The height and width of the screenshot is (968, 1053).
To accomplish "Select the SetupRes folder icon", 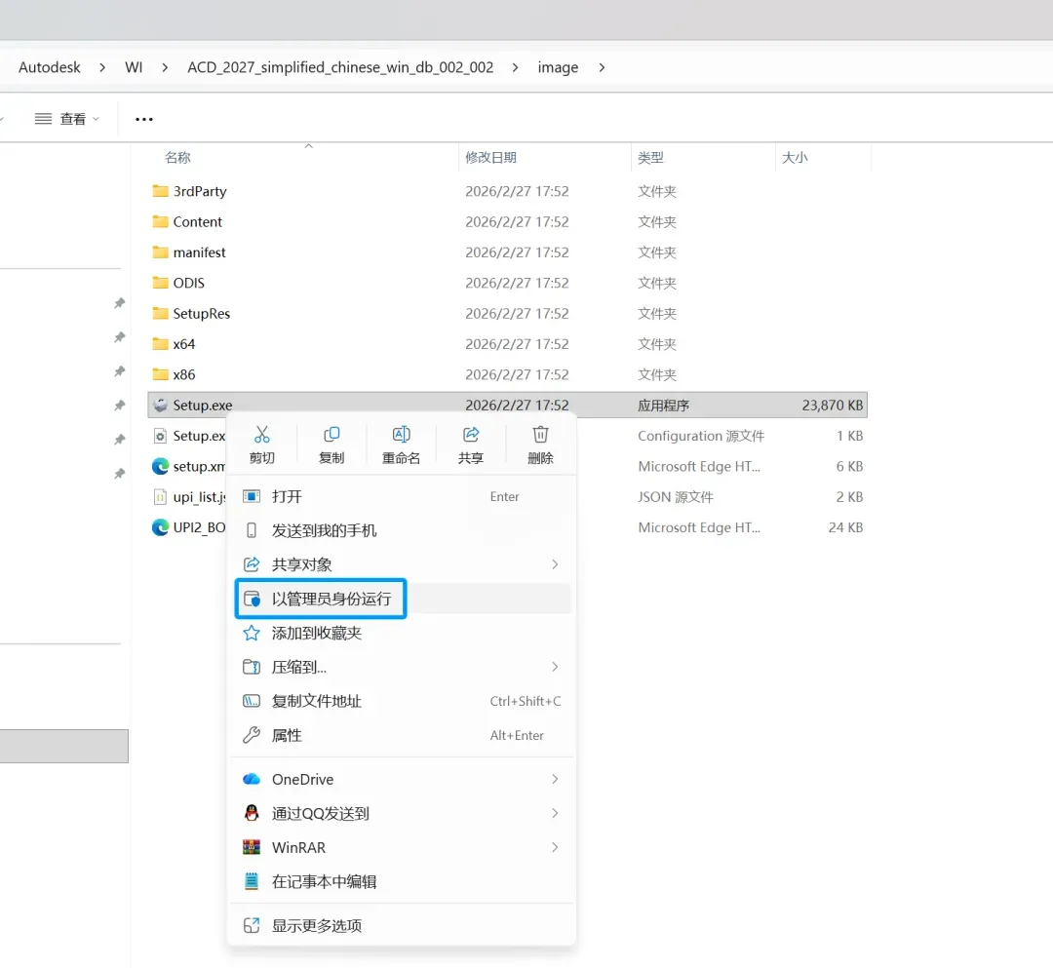I will 160,314.
